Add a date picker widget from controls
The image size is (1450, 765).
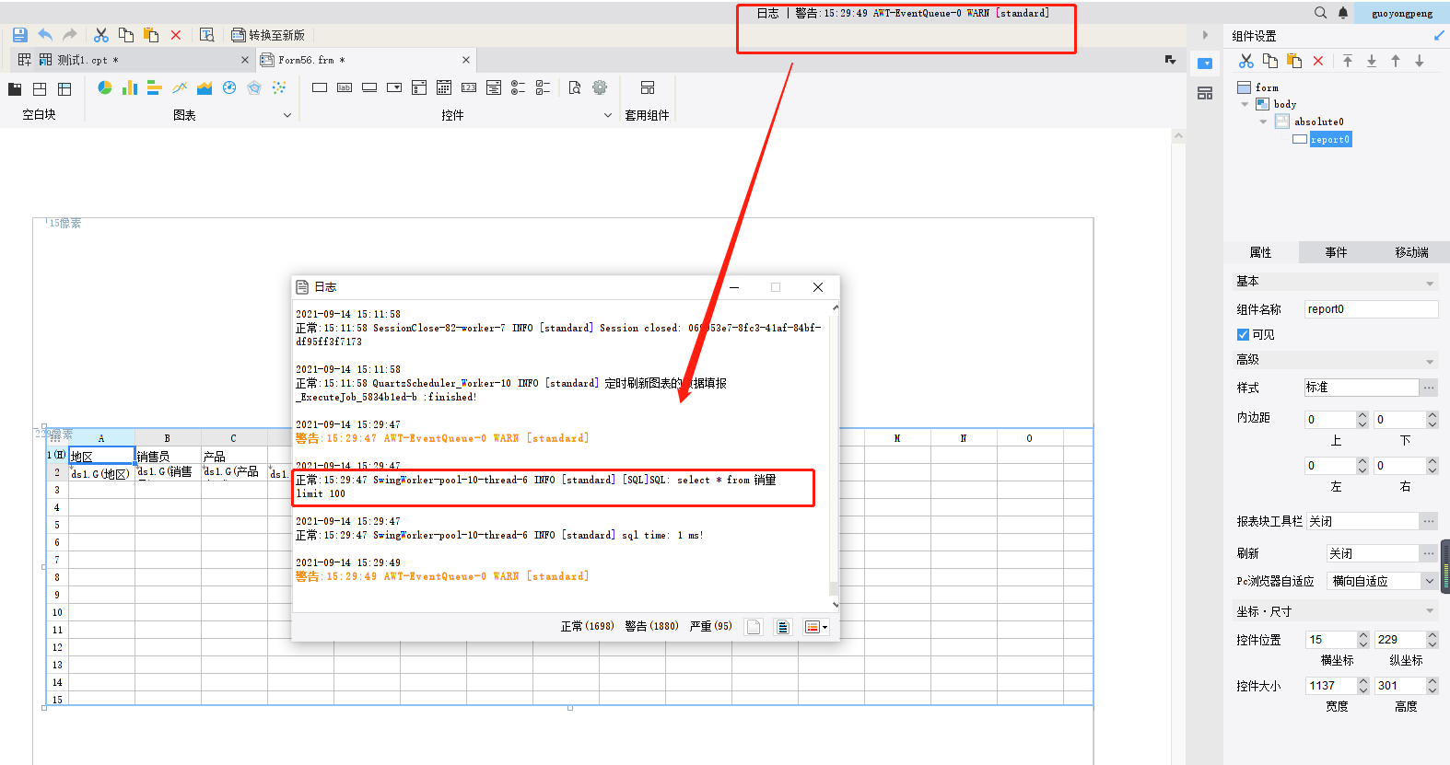pyautogui.click(x=444, y=87)
